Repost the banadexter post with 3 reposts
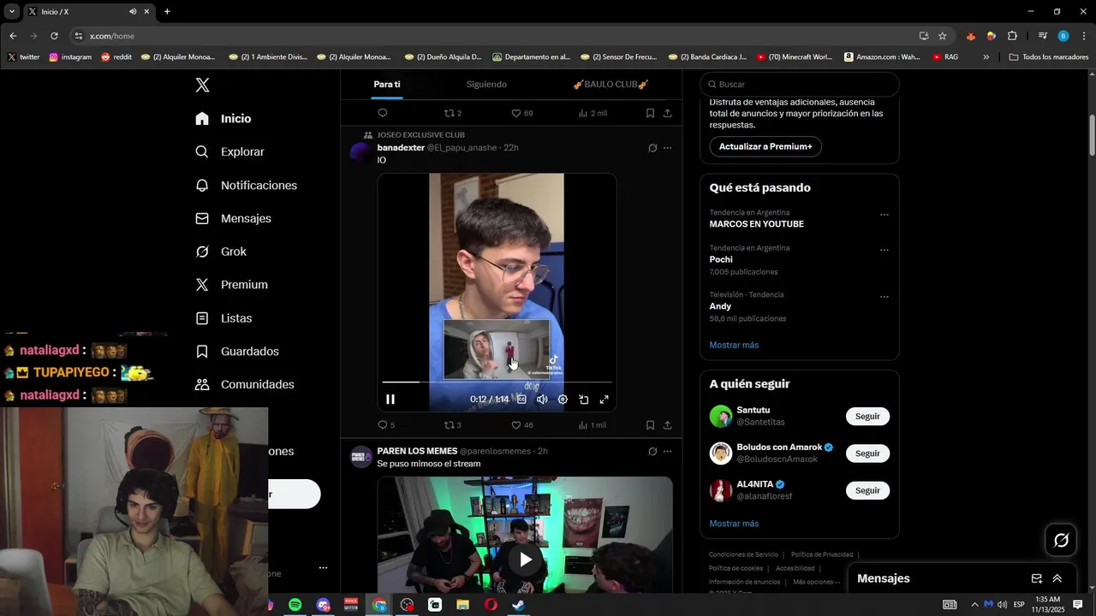 (x=453, y=425)
